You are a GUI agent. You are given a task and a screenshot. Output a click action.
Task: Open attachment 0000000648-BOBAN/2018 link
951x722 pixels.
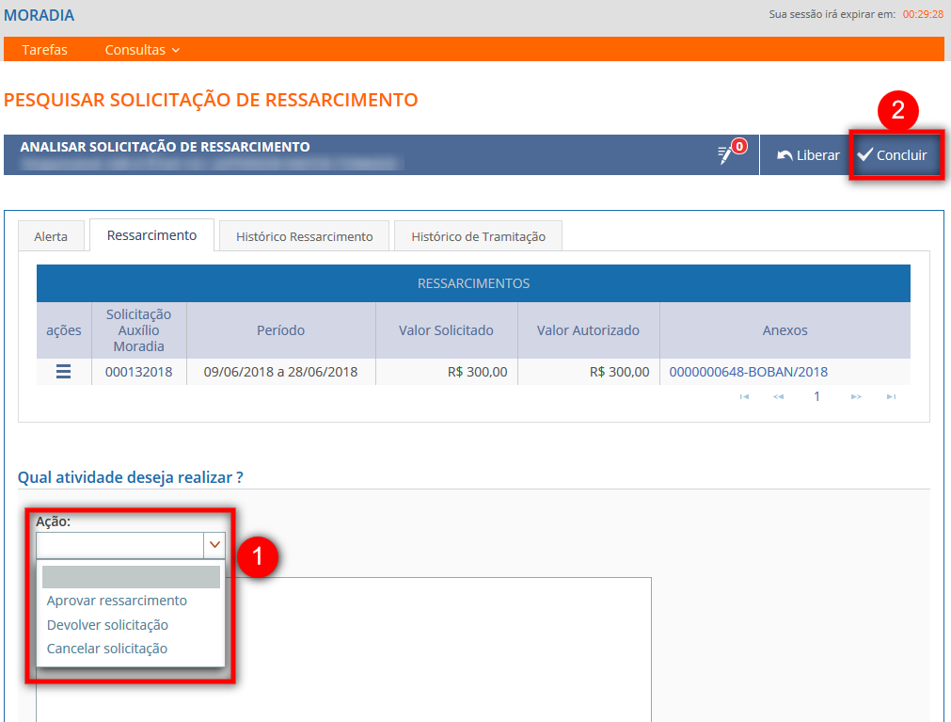[748, 372]
